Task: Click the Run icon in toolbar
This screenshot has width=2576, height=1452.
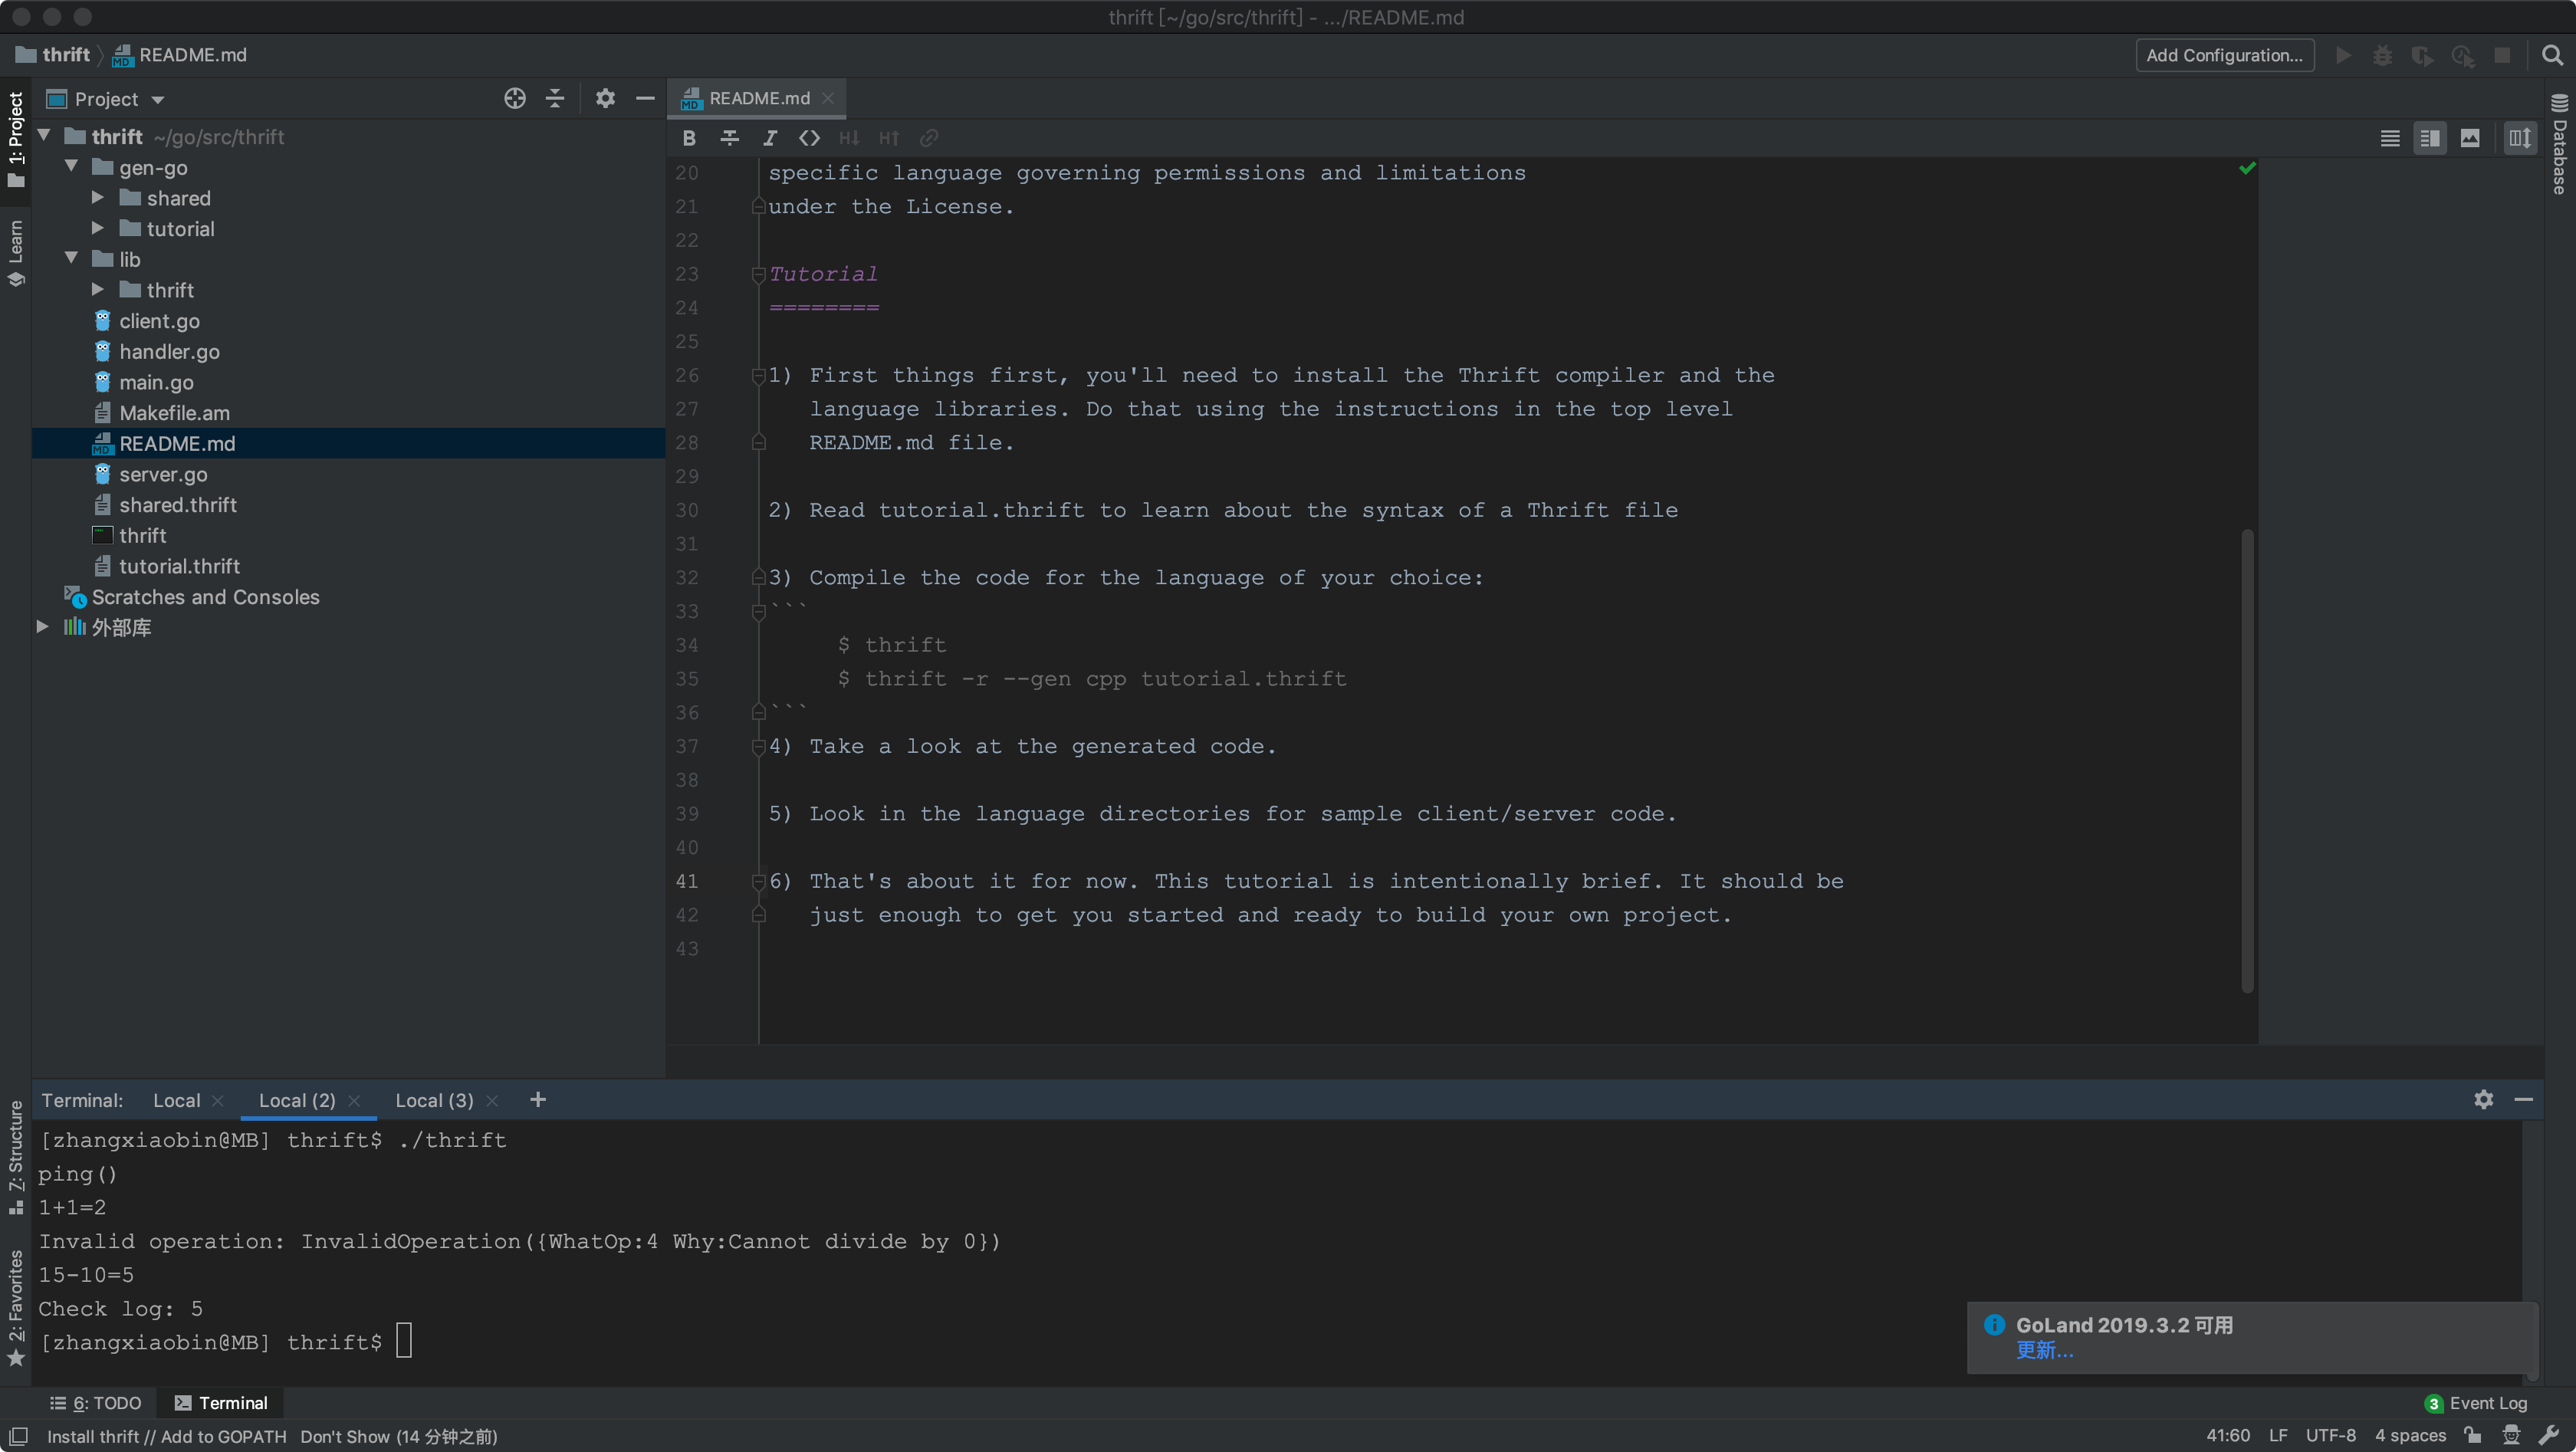Action: [2343, 55]
